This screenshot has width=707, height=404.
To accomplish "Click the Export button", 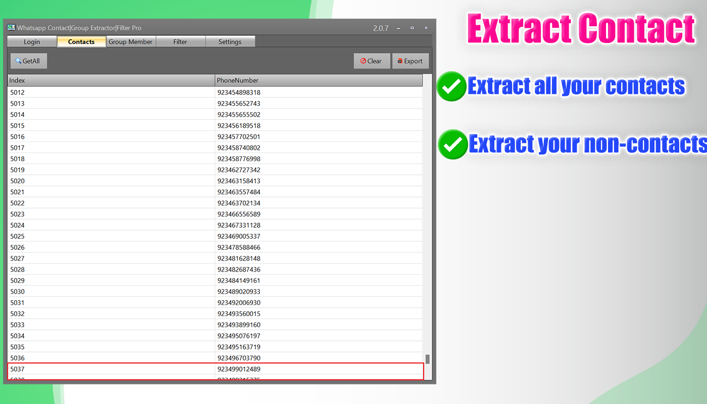I will pos(410,61).
